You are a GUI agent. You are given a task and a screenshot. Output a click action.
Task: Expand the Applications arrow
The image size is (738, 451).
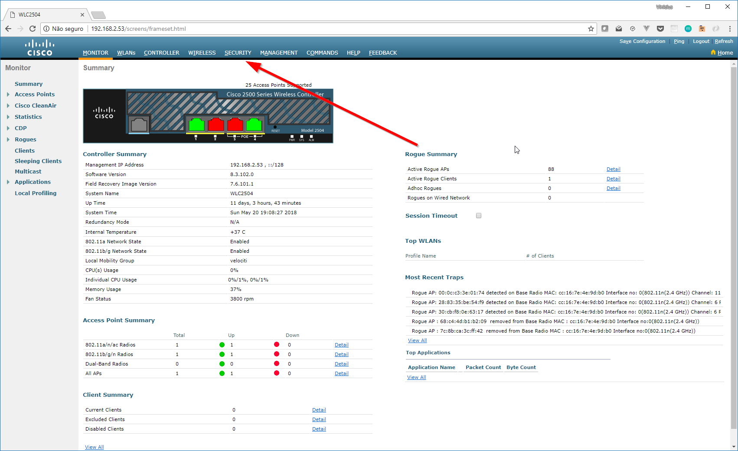click(x=8, y=182)
